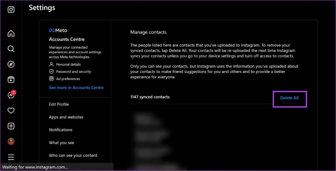Select Notifications settings item
The height and width of the screenshot is (171, 336).
coord(60,130)
